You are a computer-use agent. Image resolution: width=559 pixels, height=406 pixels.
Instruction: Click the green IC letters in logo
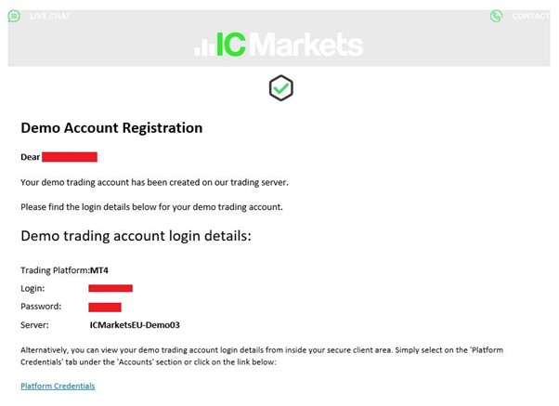[x=231, y=45]
